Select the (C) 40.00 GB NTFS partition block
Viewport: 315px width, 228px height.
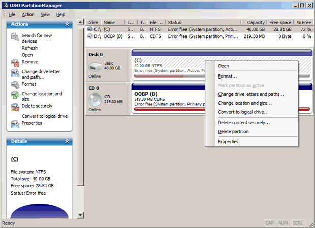point(168,65)
